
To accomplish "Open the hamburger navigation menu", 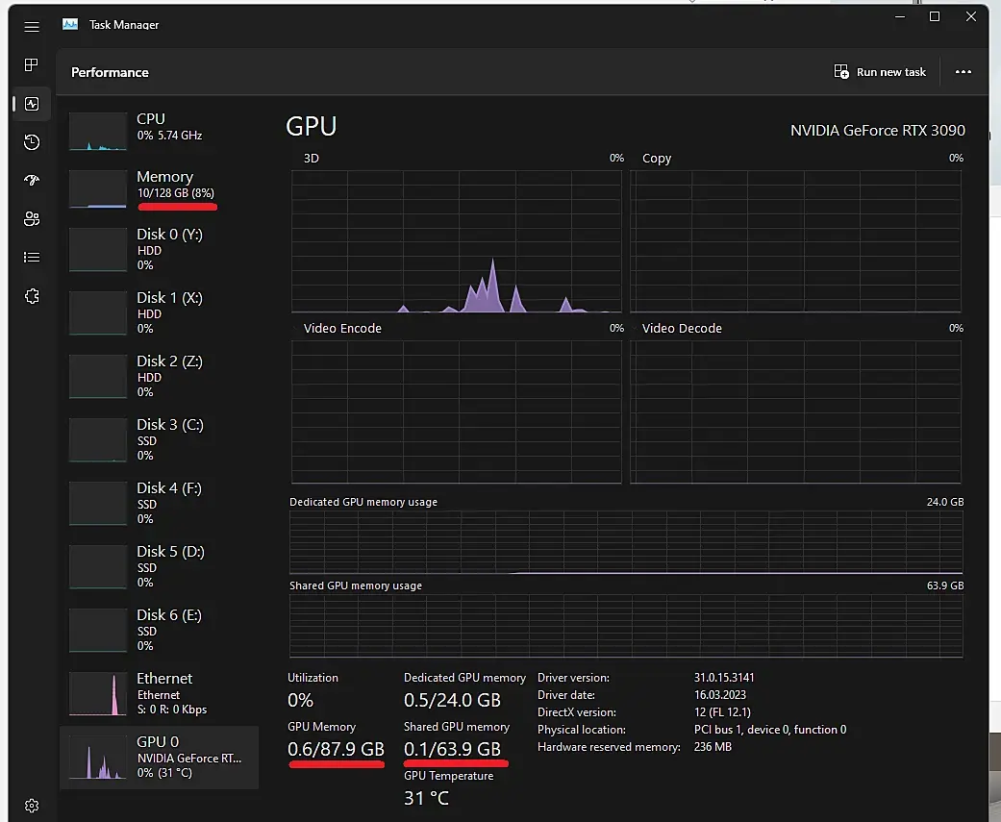I will tap(32, 26).
